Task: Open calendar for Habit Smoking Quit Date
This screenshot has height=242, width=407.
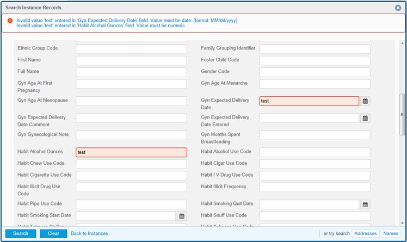Action: pyautogui.click(x=366, y=204)
